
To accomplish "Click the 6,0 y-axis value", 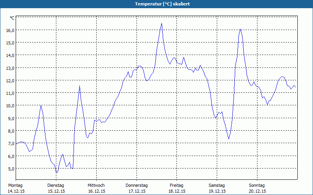I will click(x=11, y=156).
